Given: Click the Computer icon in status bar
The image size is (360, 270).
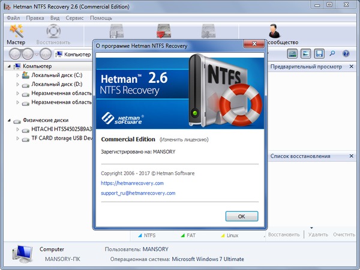Looking at the screenshot, I should (22, 254).
